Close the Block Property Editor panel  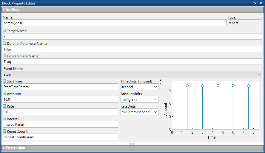pyautogui.click(x=261, y=3)
